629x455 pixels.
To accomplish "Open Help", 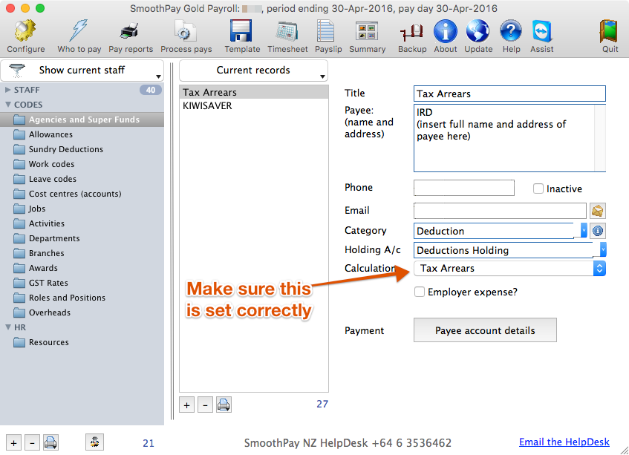I will click(511, 36).
